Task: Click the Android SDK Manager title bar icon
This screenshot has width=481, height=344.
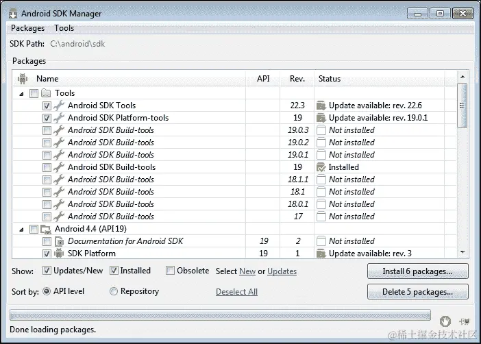Action: click(x=13, y=14)
